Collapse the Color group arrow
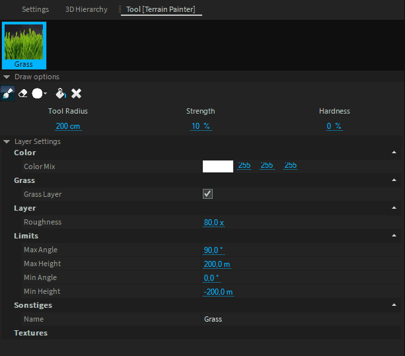 point(394,153)
